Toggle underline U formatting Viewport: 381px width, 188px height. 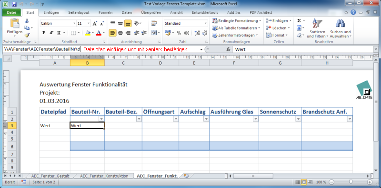tap(59, 33)
